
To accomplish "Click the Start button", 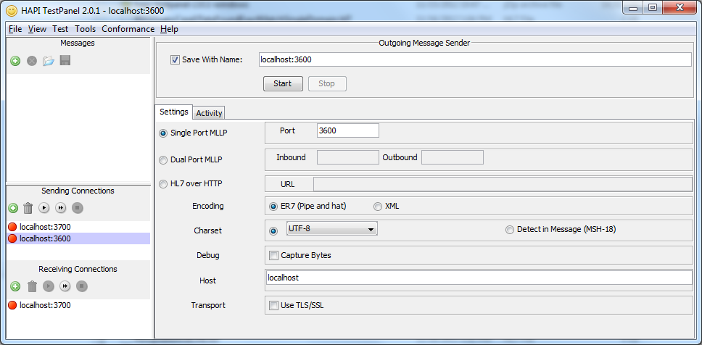I will click(283, 83).
